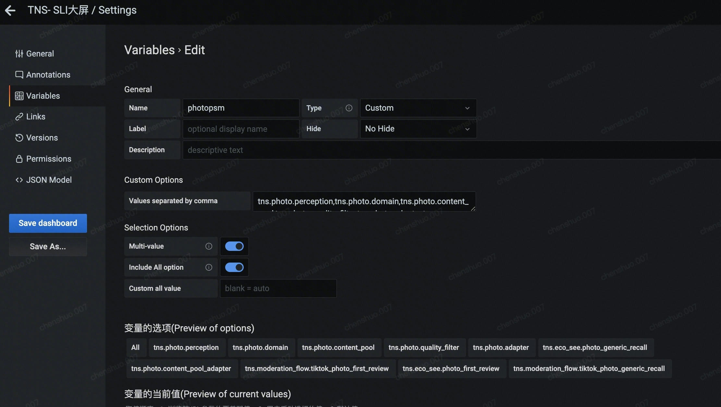Click the JSON Model code icon

pos(19,180)
